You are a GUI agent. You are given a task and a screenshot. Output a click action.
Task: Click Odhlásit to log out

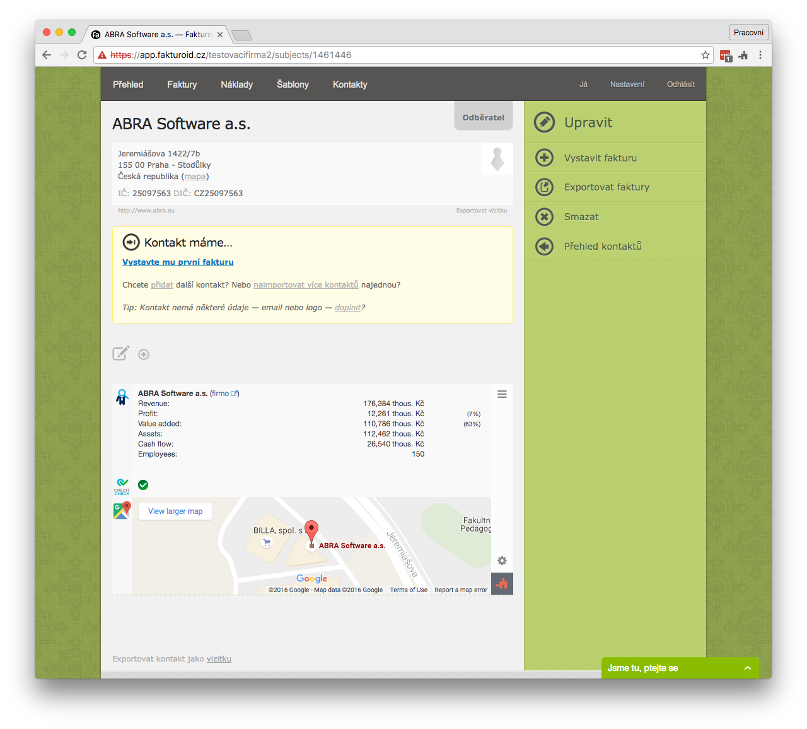click(x=681, y=85)
